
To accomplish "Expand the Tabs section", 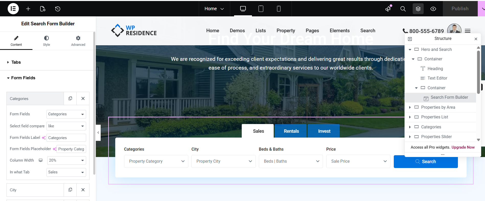I will (x=16, y=62).
